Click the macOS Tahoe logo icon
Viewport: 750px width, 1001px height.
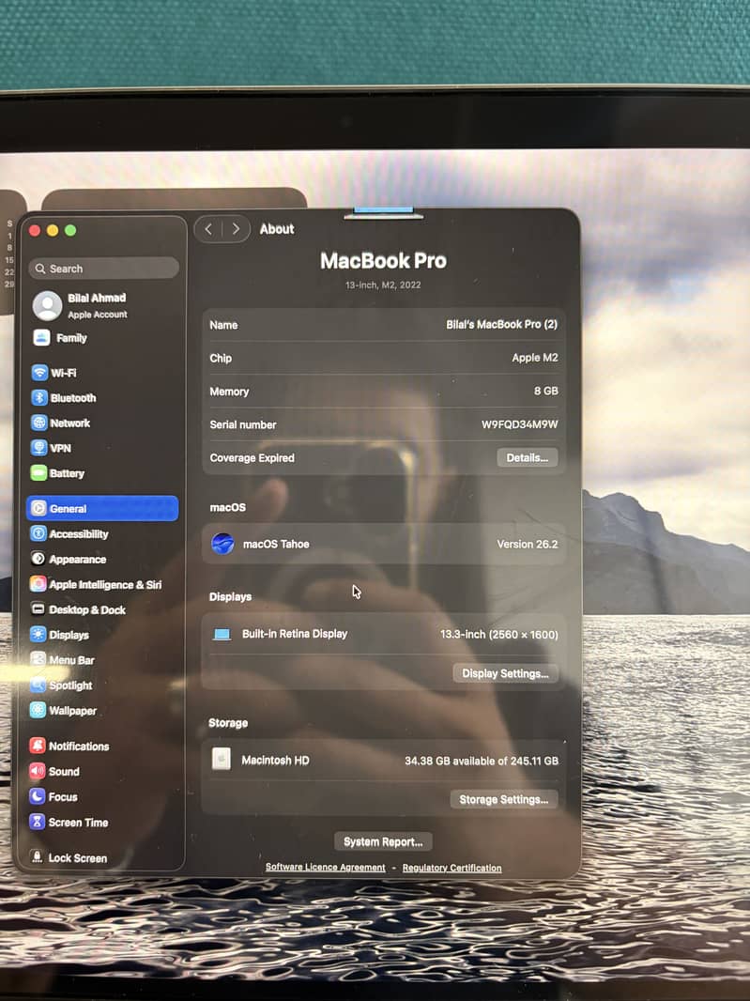point(222,544)
